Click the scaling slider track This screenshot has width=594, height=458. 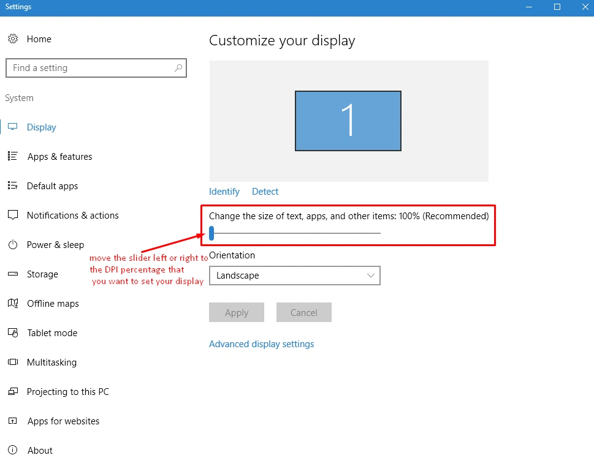[295, 233]
